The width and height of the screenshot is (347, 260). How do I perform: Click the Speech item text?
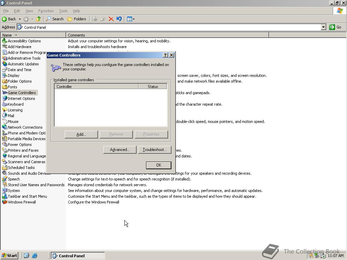14,179
